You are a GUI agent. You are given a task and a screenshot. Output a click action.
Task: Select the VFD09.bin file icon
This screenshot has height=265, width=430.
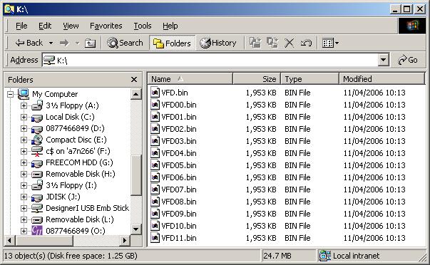point(155,214)
